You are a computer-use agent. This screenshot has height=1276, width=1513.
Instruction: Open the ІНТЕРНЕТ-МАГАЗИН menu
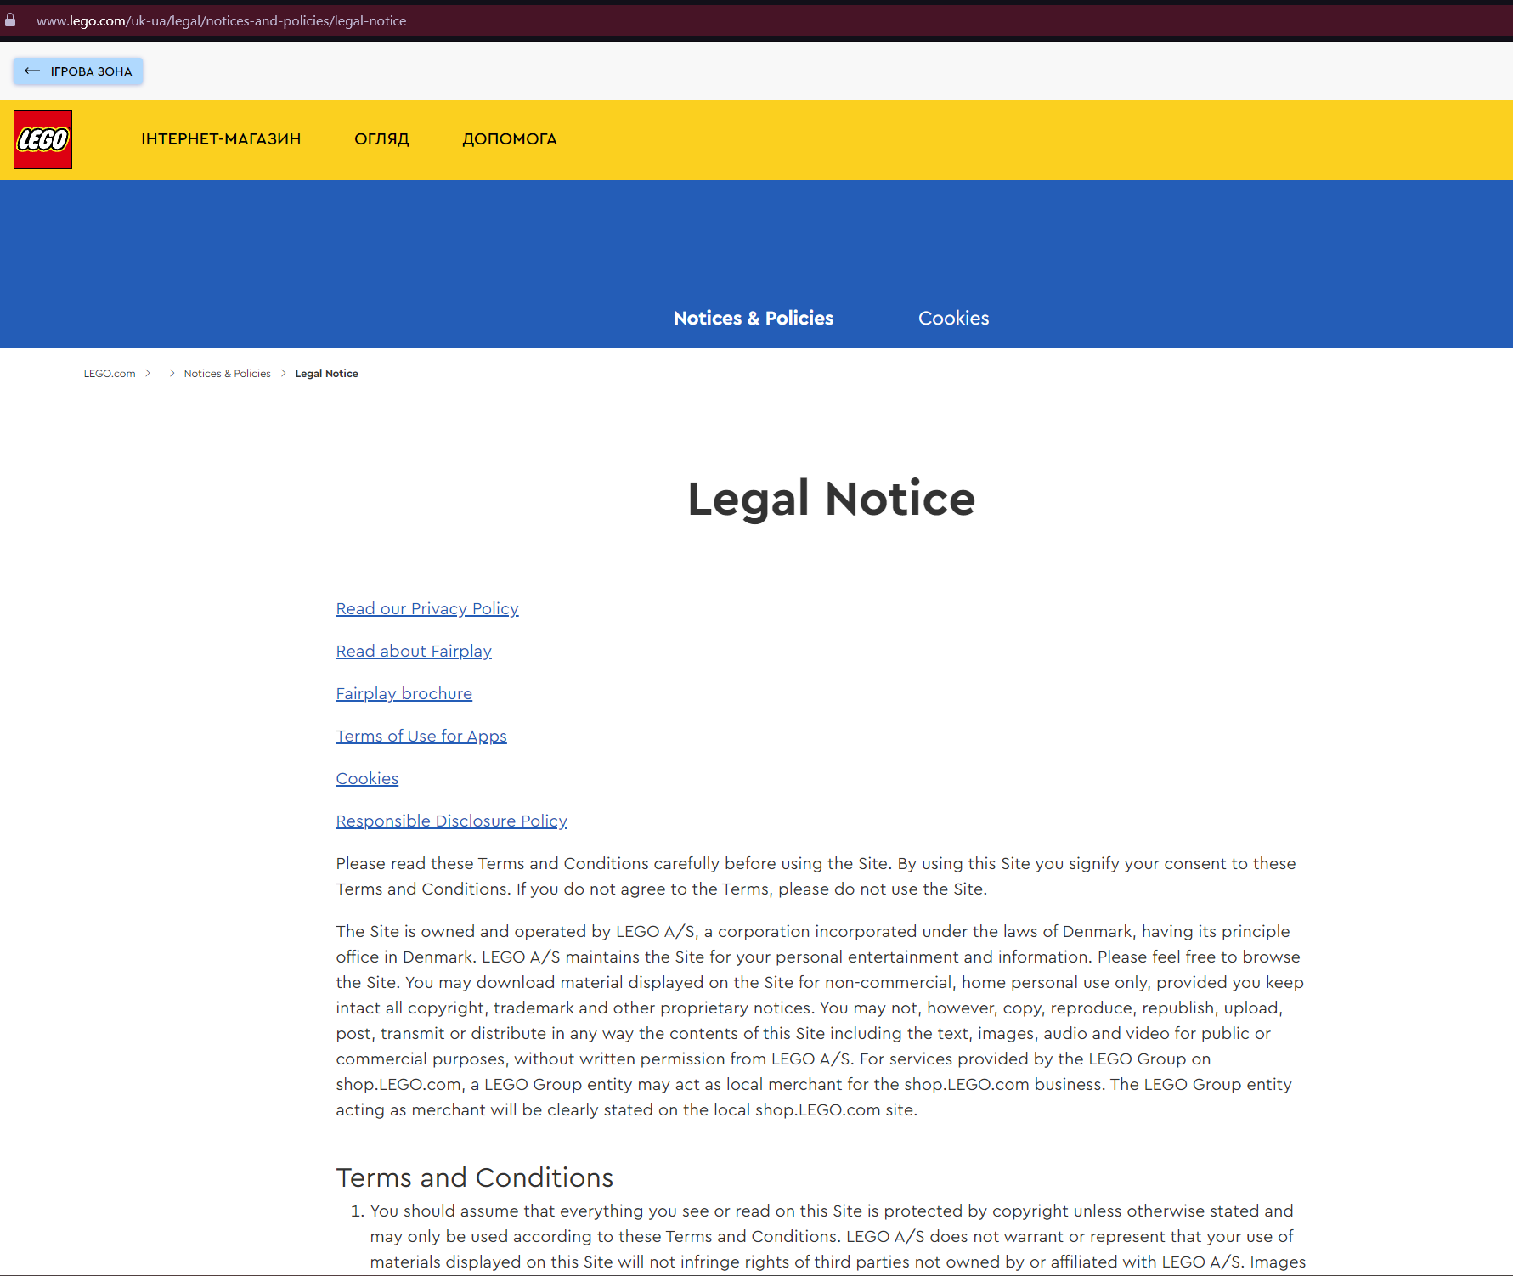click(221, 139)
